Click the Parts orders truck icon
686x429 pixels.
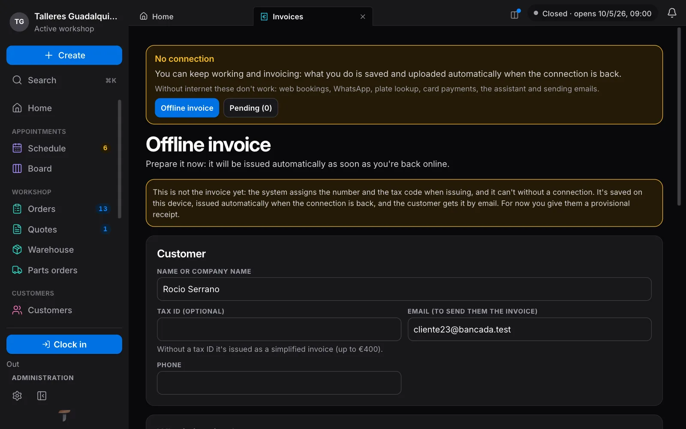17,270
